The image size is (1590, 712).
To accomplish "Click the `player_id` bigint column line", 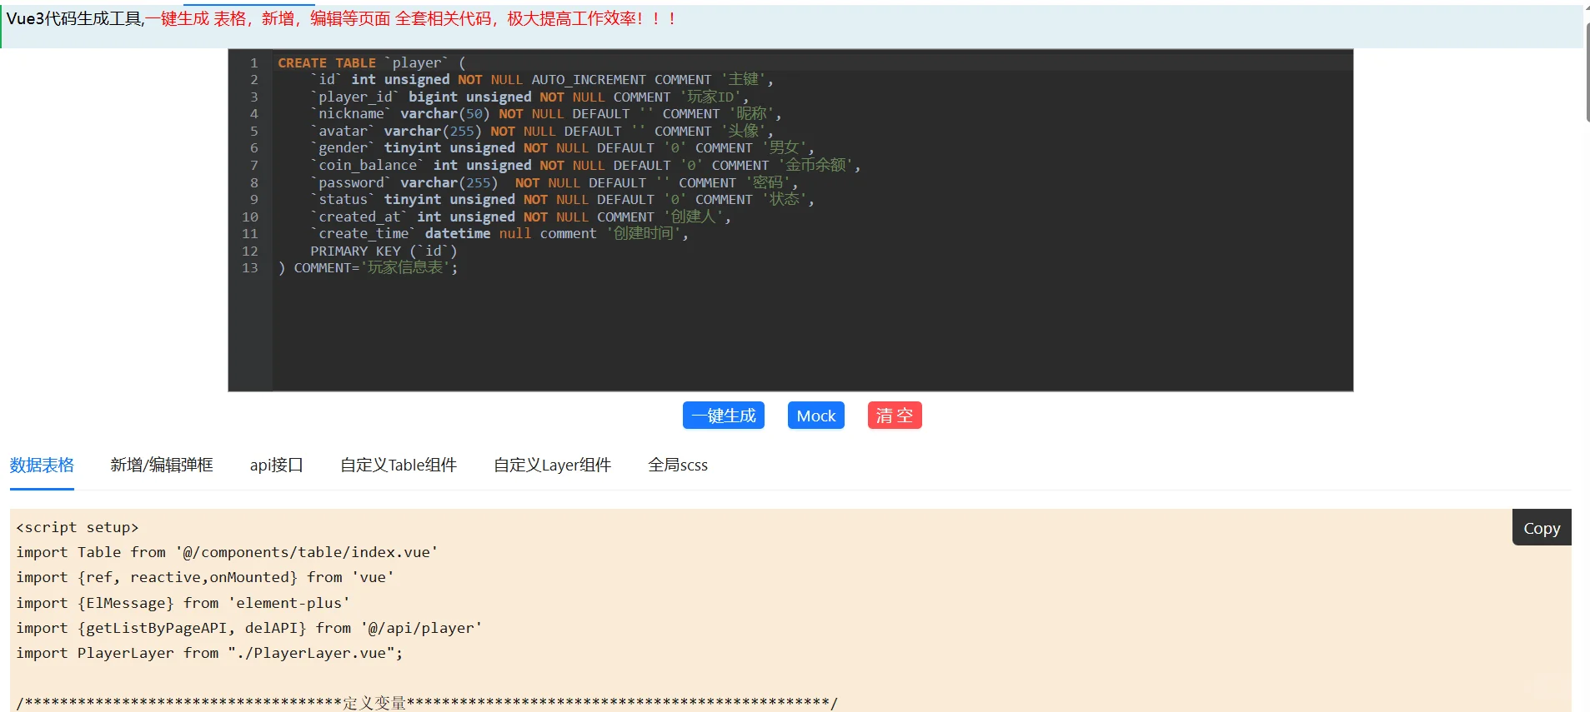I will (529, 97).
